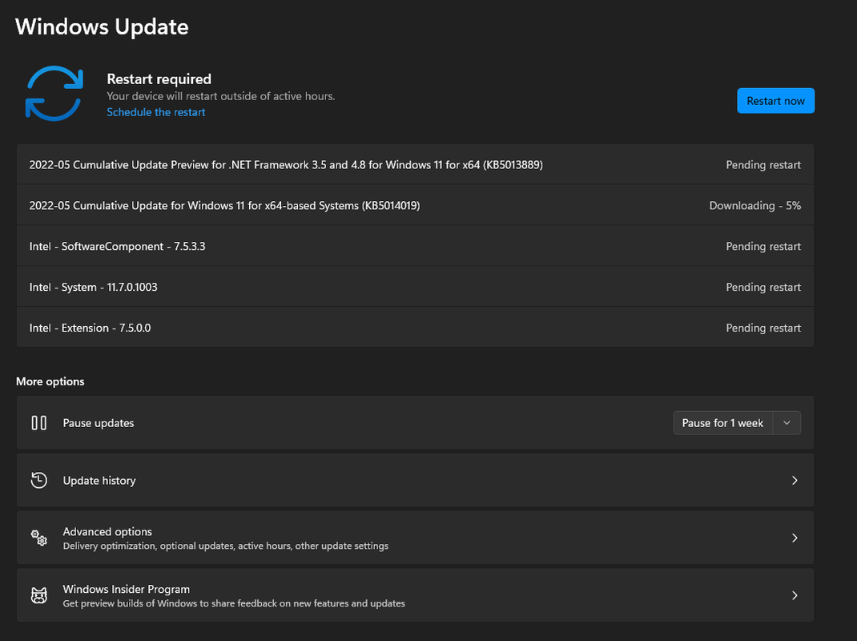The height and width of the screenshot is (641, 857).
Task: Click the blue sync arrows update icon
Action: (54, 94)
